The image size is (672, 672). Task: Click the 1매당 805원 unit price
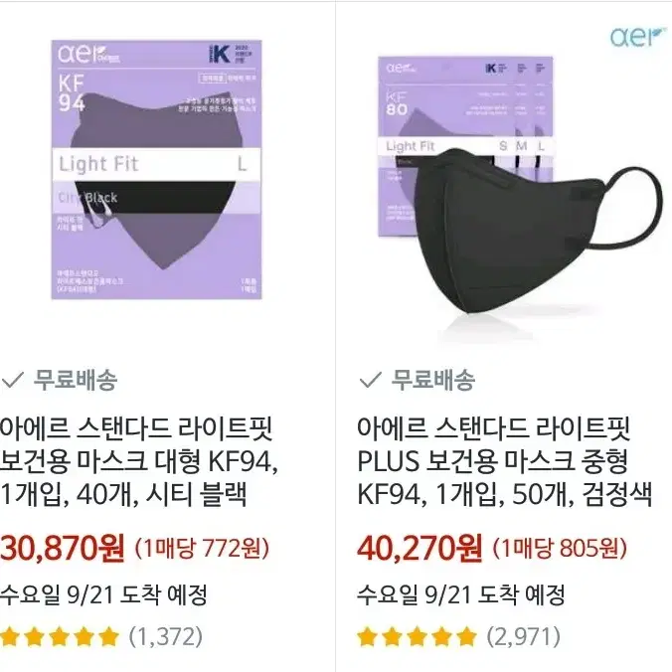[x=560, y=548]
